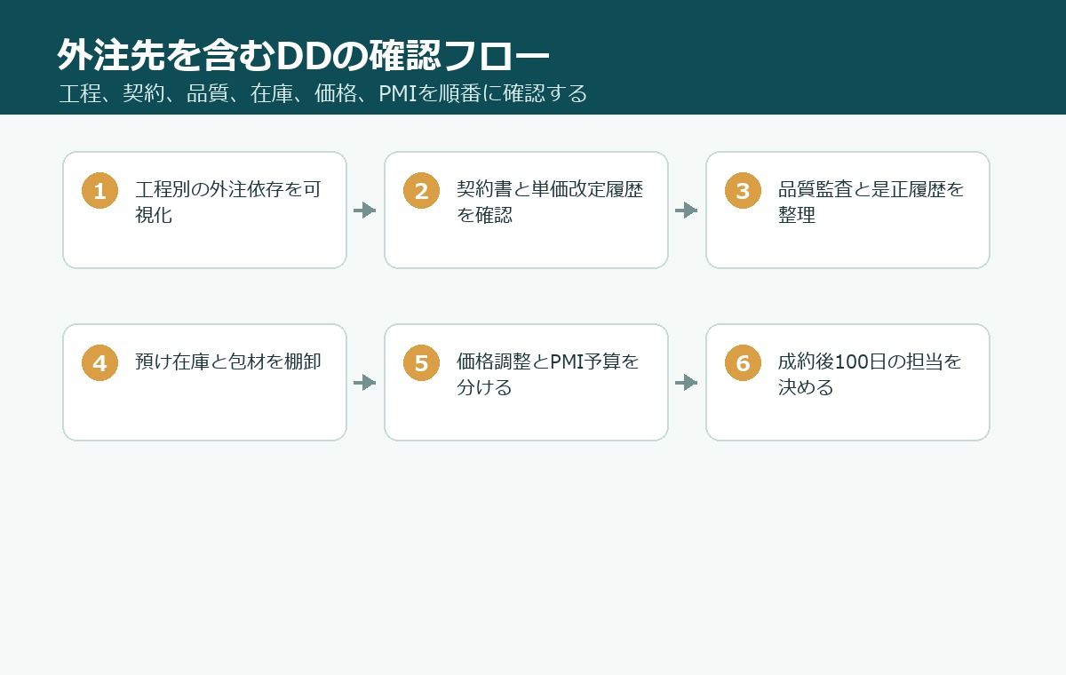
Task: Click the orange number 1 badge
Action: click(99, 191)
